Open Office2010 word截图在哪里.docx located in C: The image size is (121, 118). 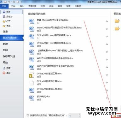pos(68,37)
